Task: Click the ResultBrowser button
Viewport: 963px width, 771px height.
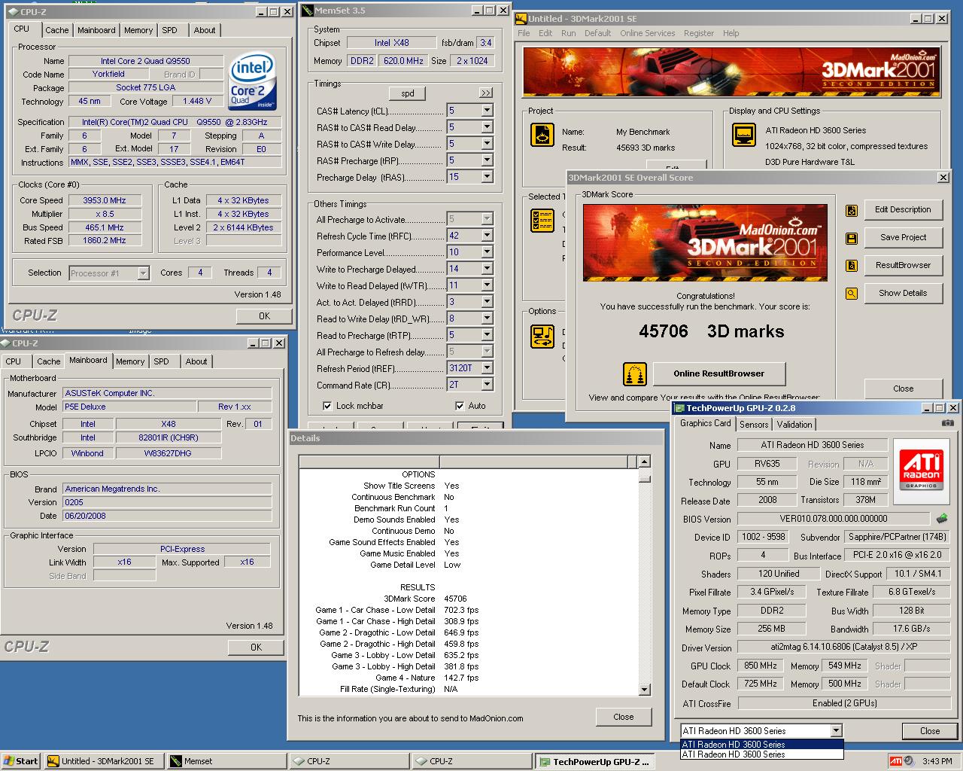Action: point(904,265)
